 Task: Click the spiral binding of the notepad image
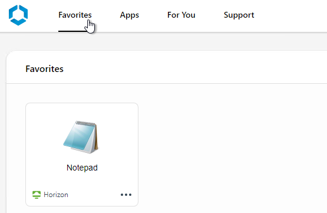click(x=86, y=124)
